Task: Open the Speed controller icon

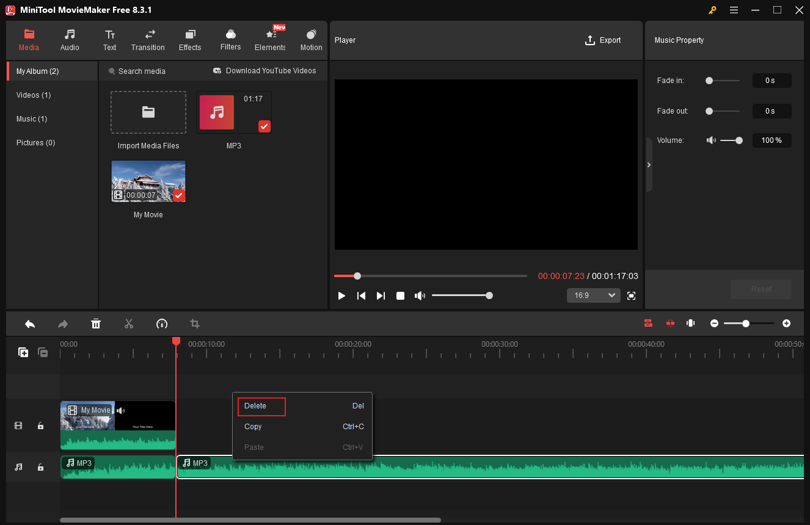Action: coord(162,324)
